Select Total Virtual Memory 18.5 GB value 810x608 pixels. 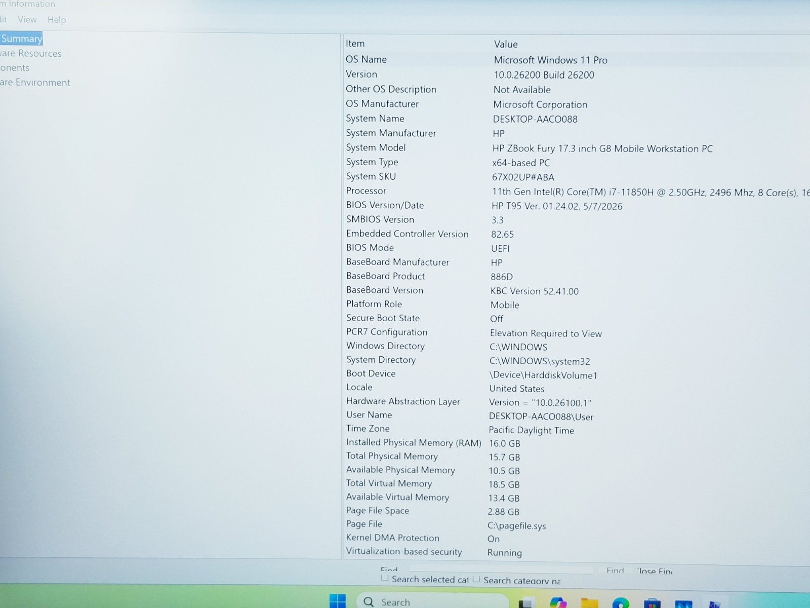pyautogui.click(x=504, y=484)
